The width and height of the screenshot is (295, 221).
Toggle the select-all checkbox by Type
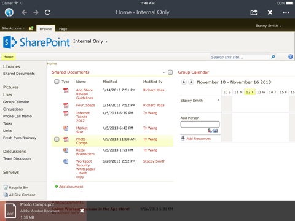coord(57,82)
